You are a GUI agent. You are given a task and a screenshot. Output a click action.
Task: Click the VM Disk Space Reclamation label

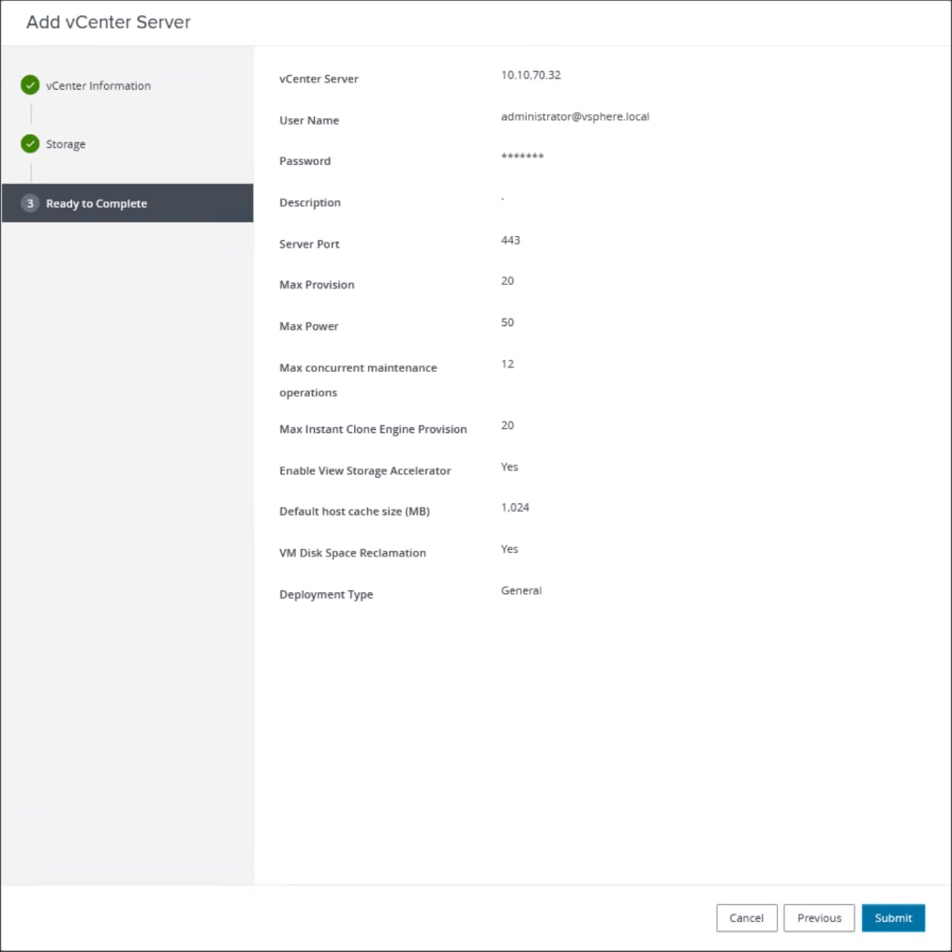tap(352, 553)
